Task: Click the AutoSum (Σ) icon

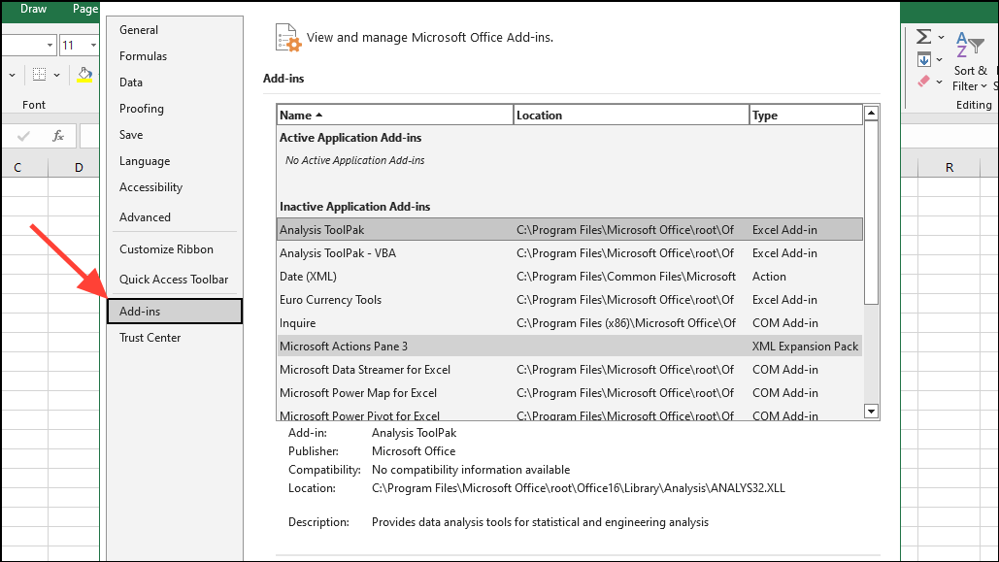Action: click(923, 35)
